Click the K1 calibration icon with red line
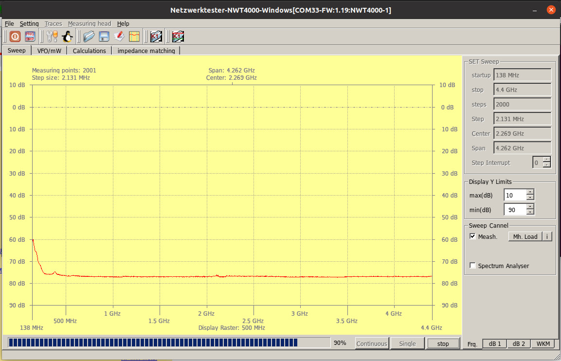 [x=178, y=36]
